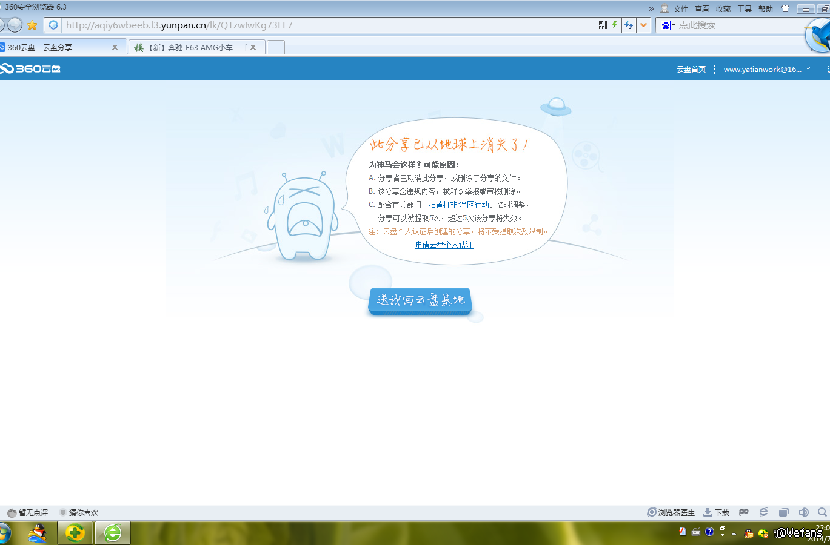The image size is (830, 545).
Task: Show hidden tray icons arrow
Action: coord(734,533)
